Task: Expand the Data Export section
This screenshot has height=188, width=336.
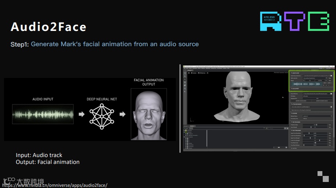Action: [295, 88]
